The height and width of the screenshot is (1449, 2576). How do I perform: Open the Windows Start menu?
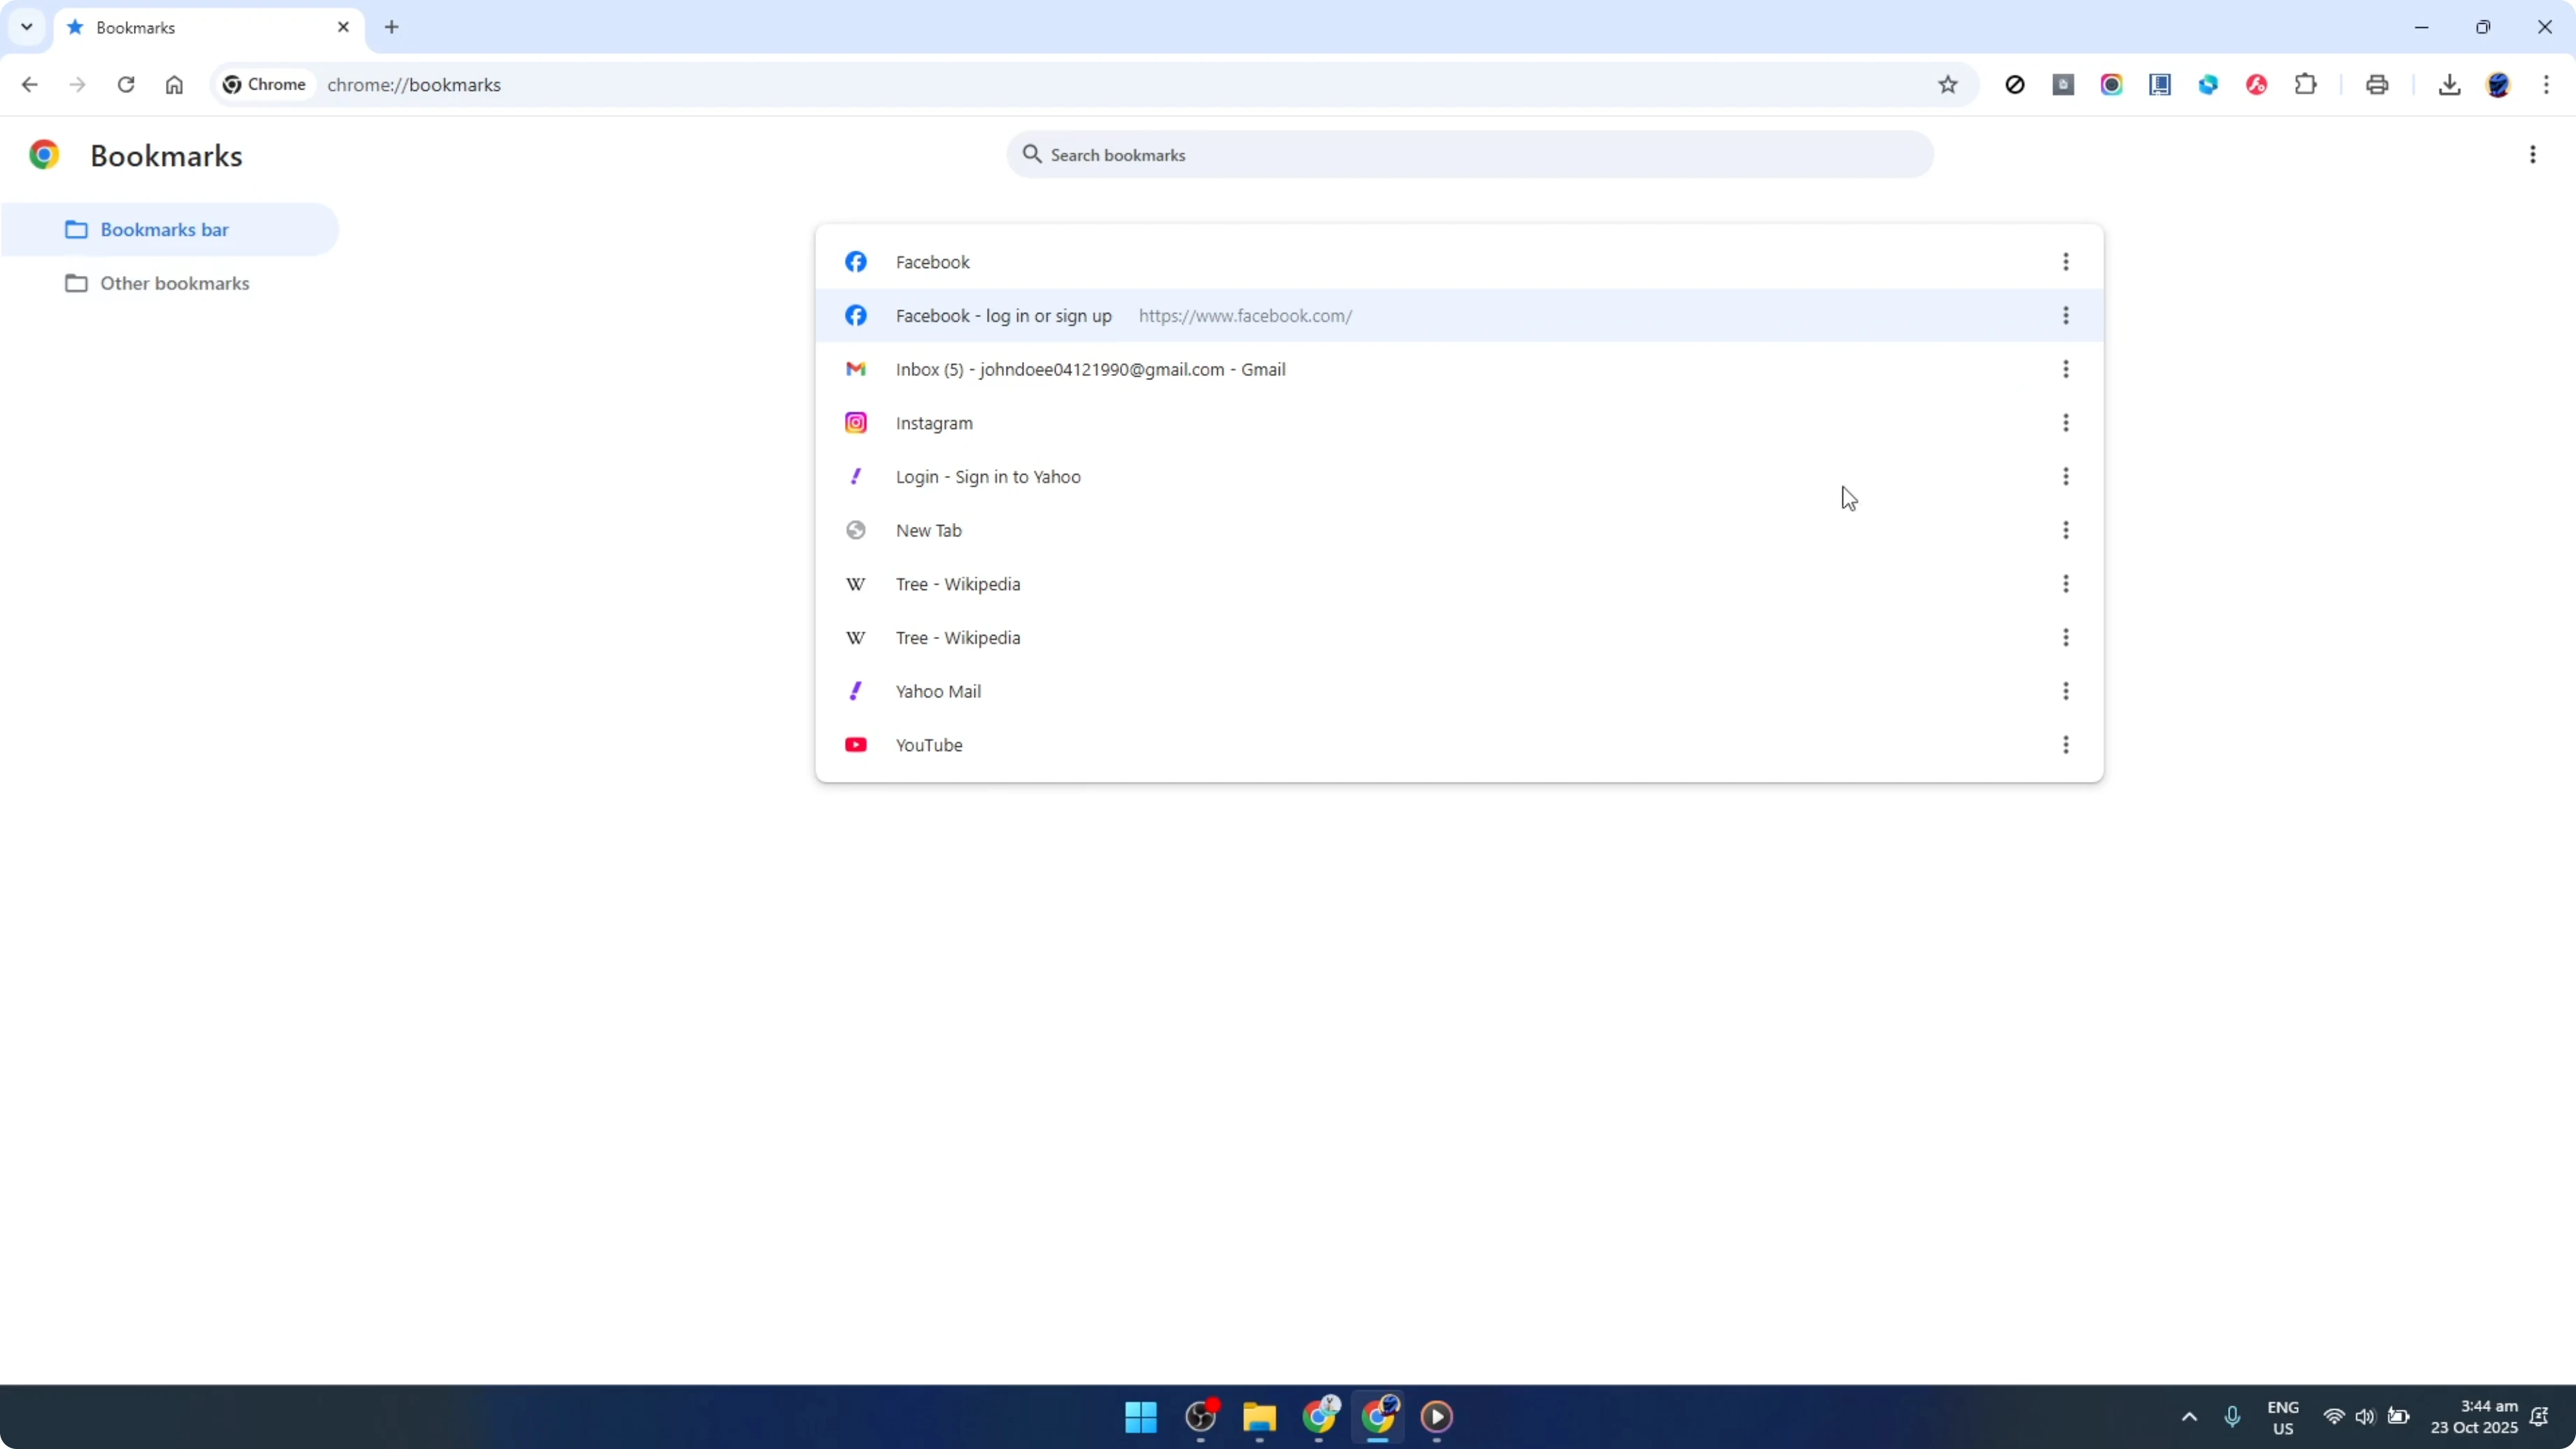1140,1417
